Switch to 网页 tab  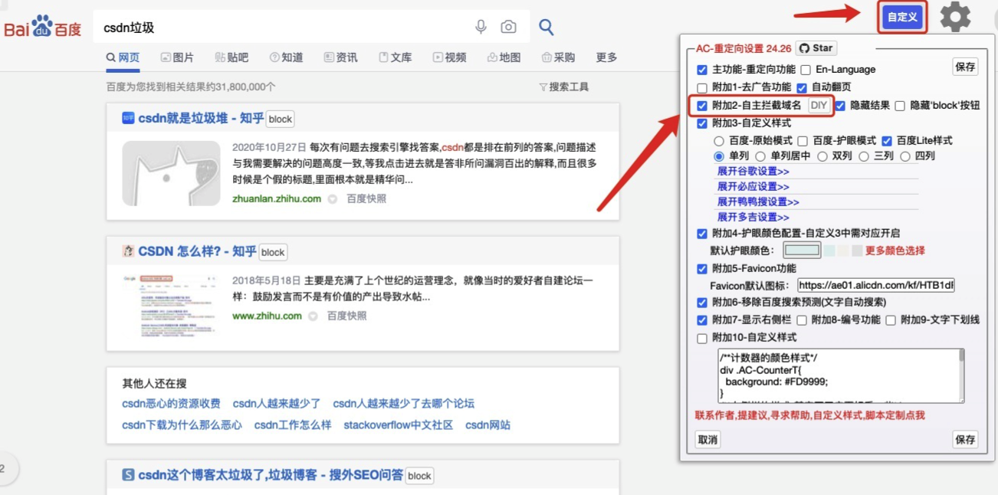(x=123, y=57)
